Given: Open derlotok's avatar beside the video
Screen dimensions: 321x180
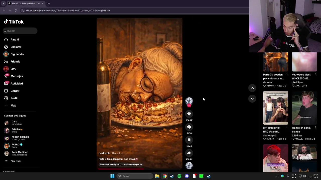Looking at the screenshot, I should tap(189, 101).
